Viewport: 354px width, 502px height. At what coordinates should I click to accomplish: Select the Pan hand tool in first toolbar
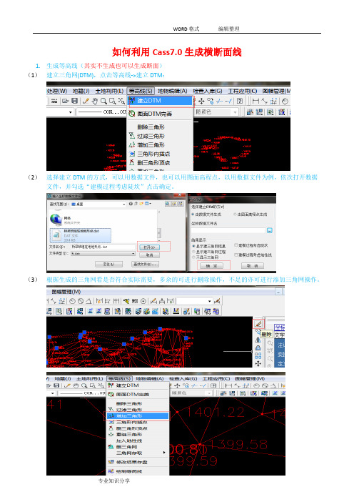click(x=95, y=101)
